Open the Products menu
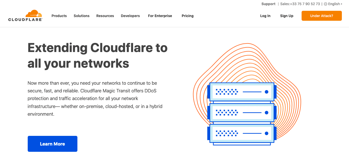The image size is (349, 164). click(59, 16)
